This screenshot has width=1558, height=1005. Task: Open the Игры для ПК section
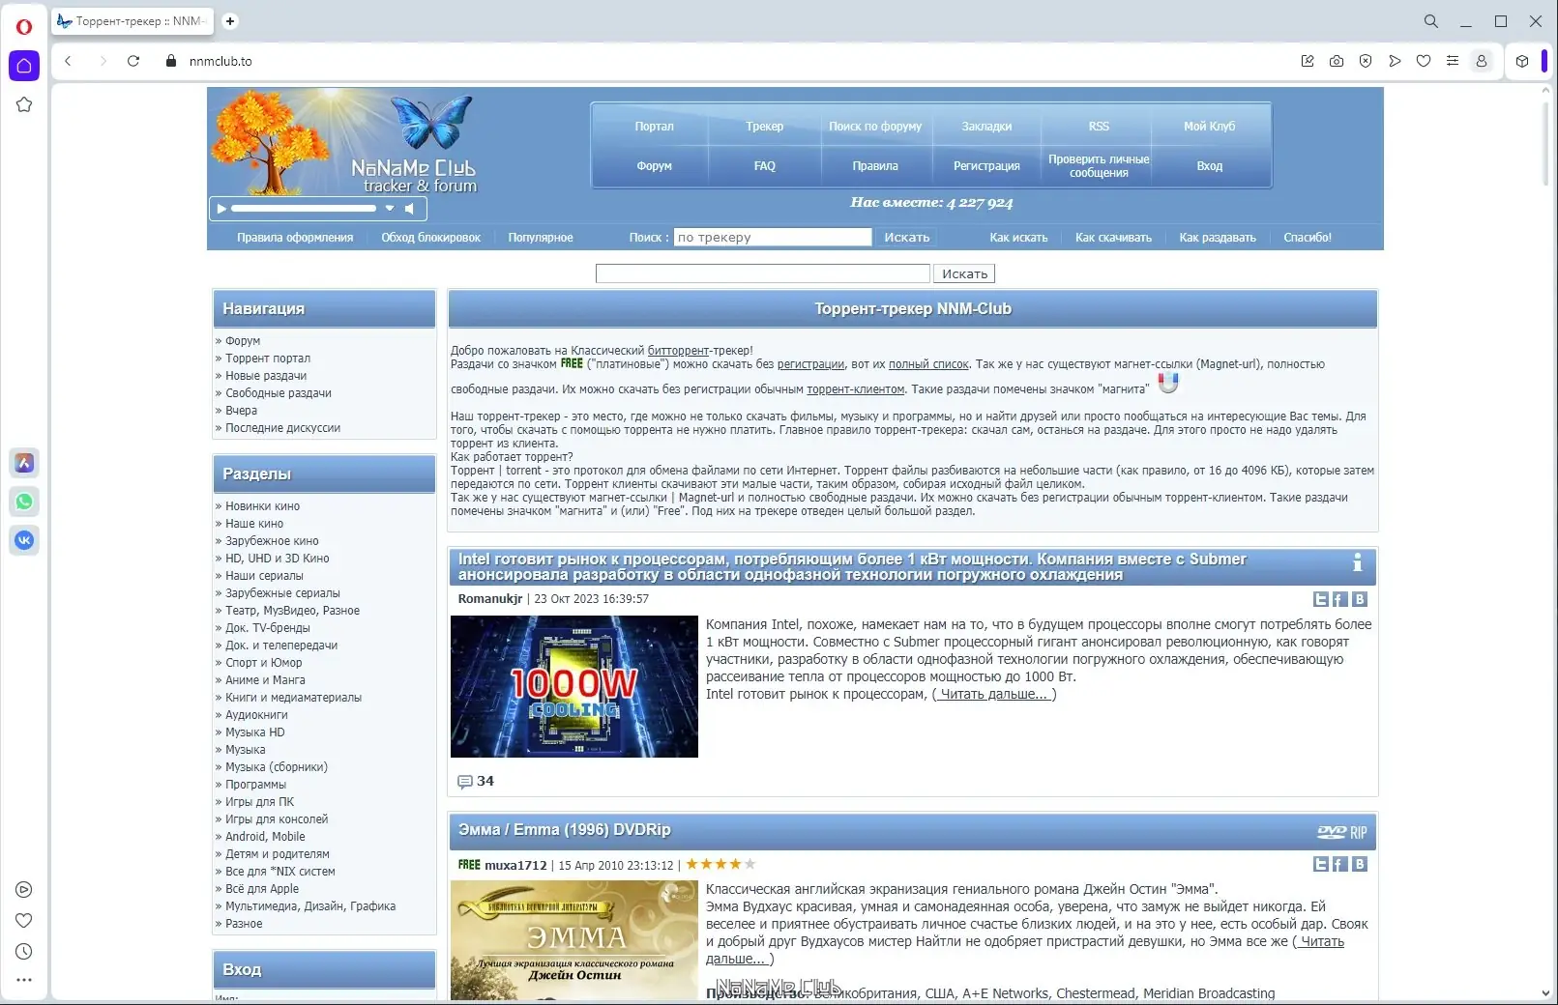click(259, 802)
